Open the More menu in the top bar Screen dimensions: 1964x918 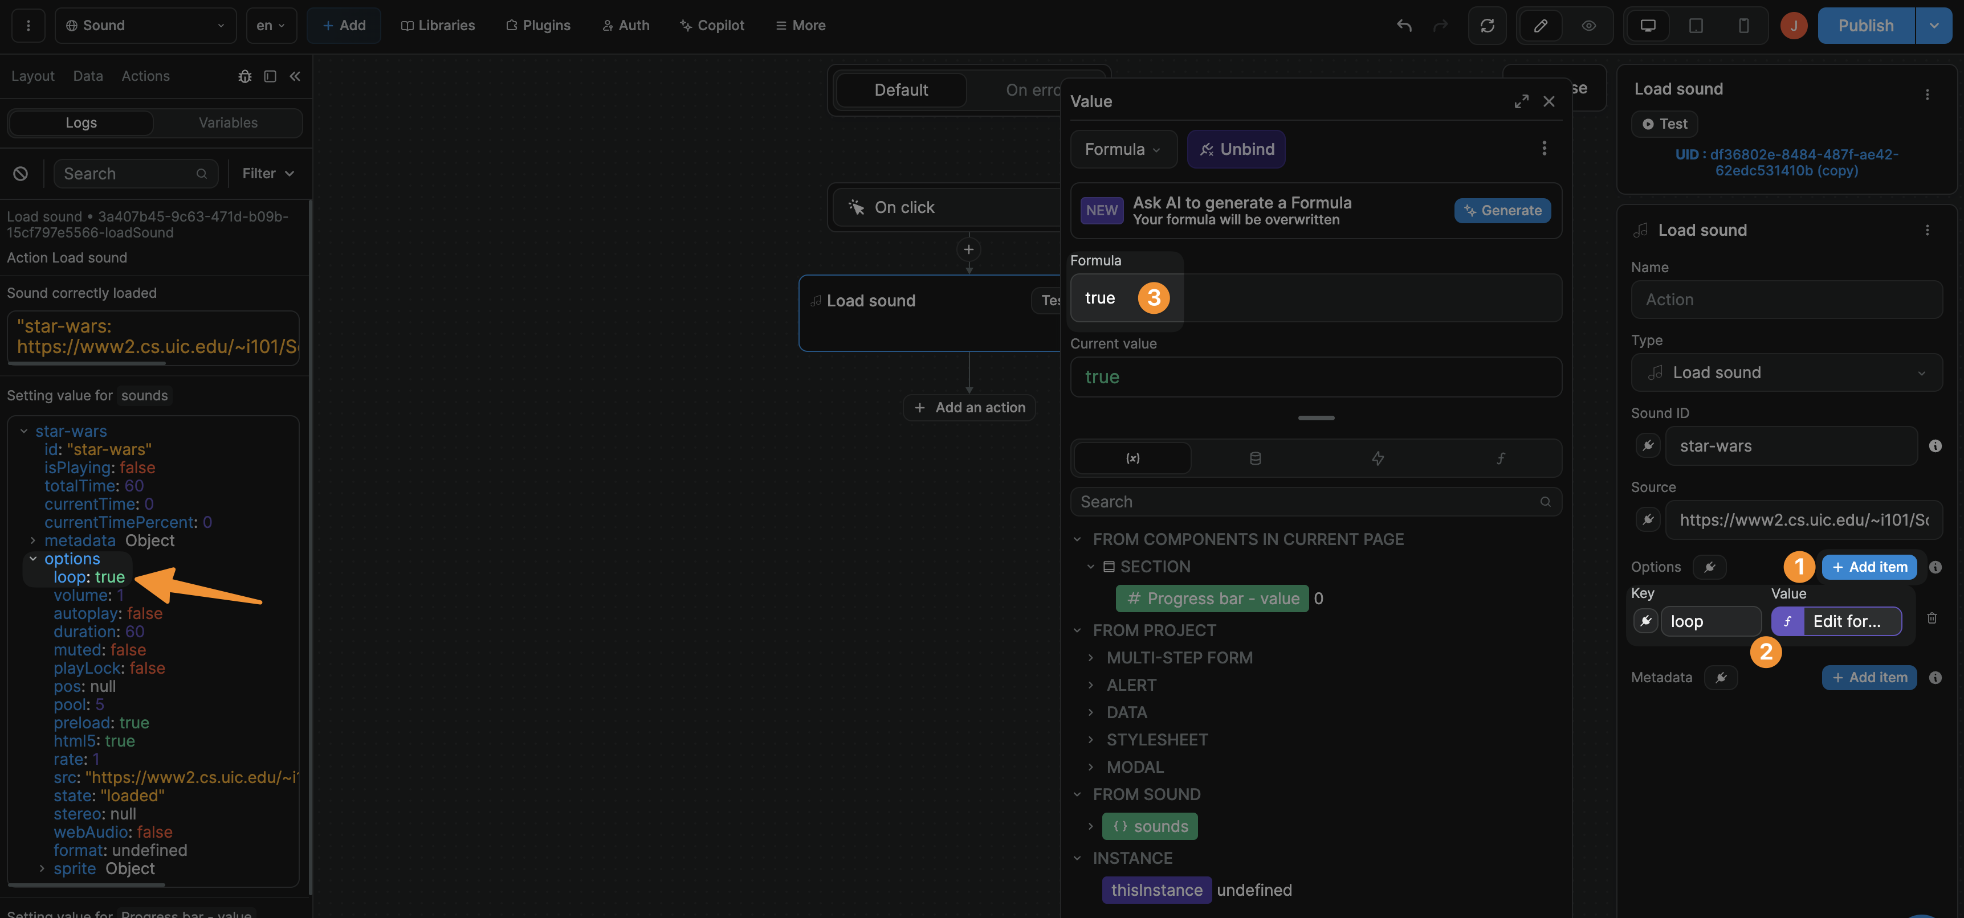(x=800, y=25)
